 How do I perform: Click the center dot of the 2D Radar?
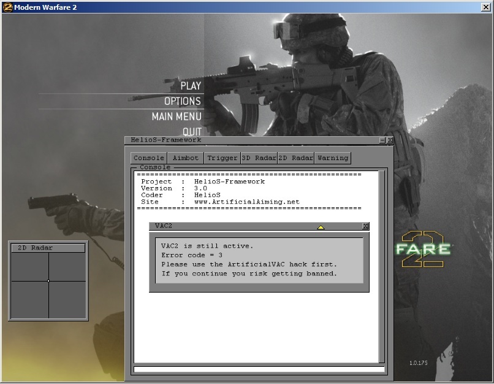pos(48,281)
